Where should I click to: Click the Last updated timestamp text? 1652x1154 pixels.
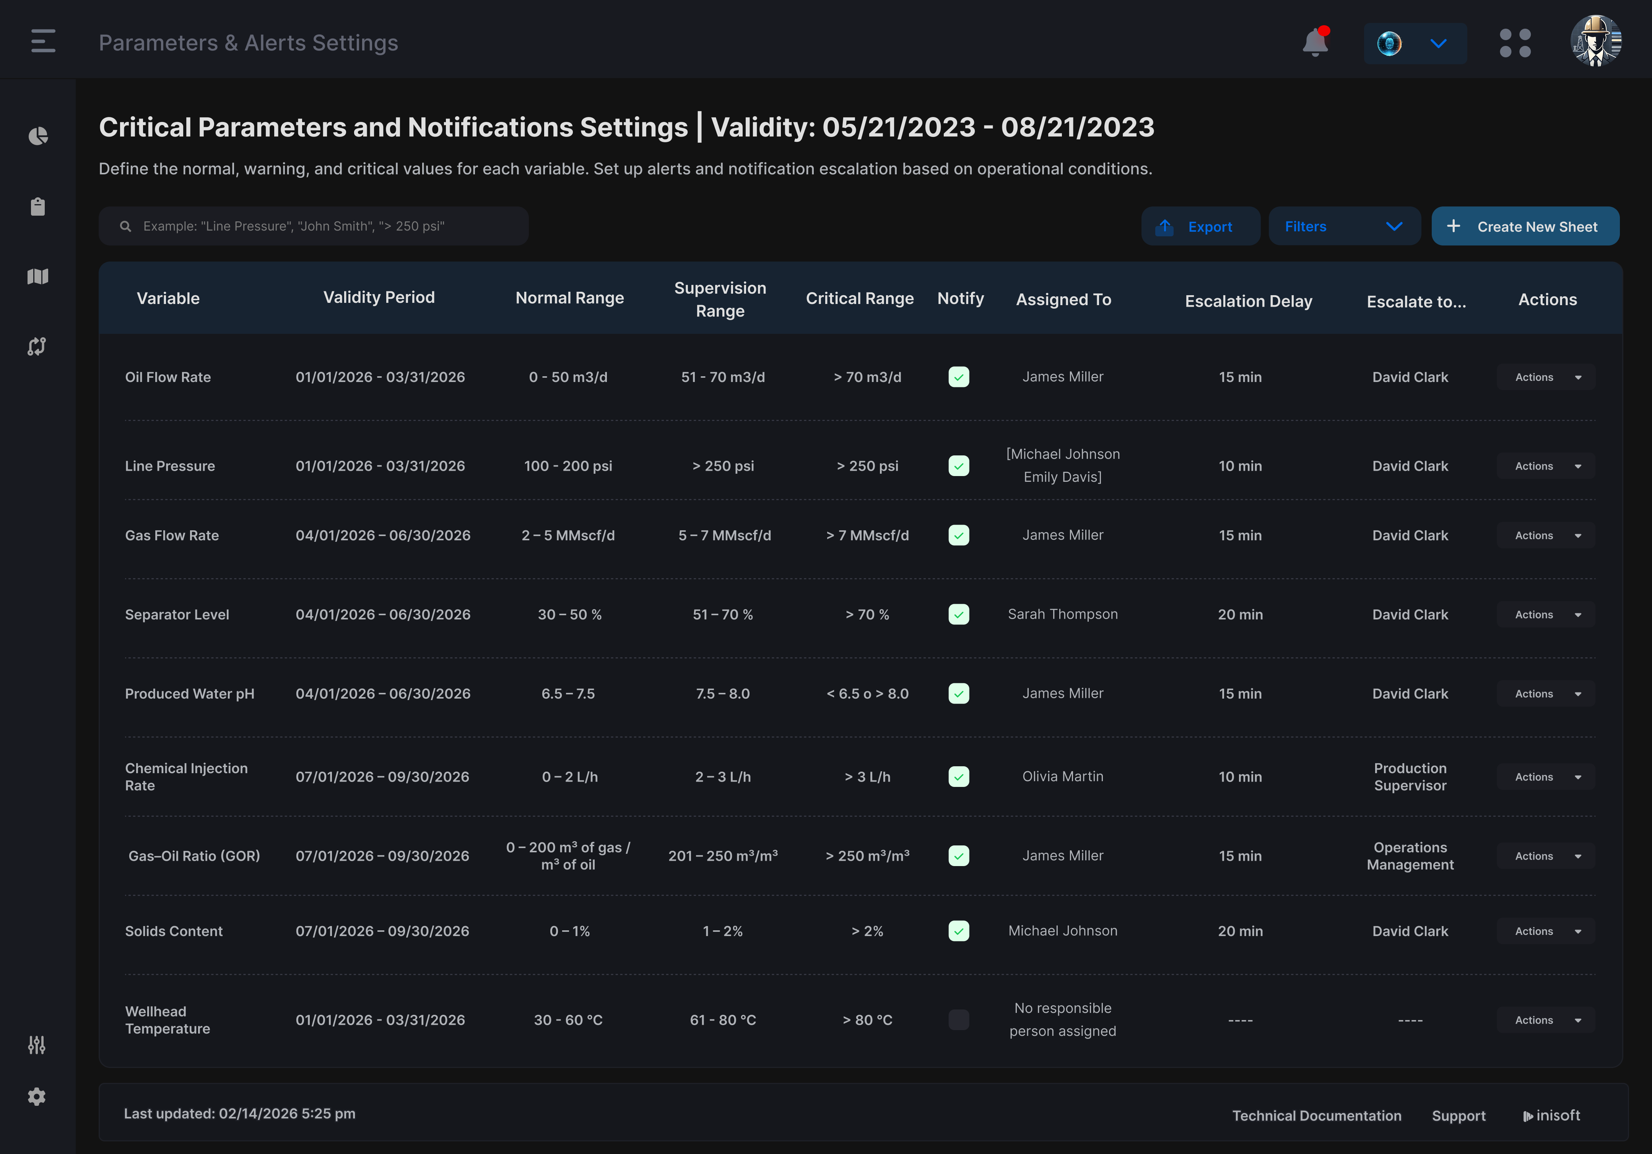[x=240, y=1113]
